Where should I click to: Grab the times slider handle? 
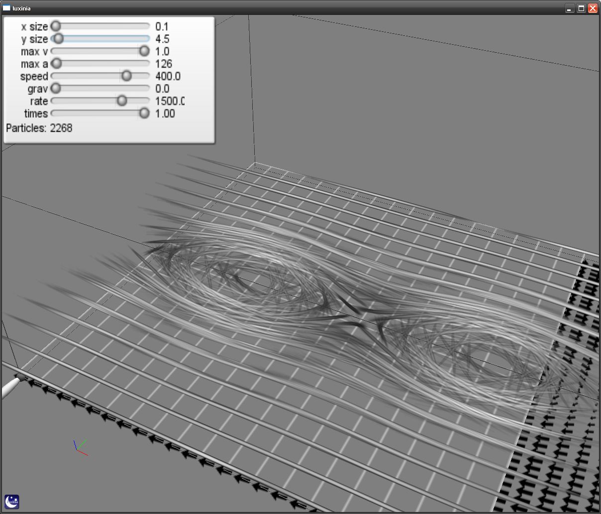point(144,113)
